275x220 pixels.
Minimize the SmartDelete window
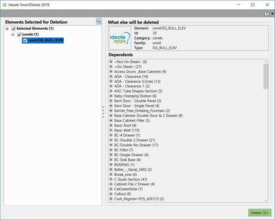tap(239, 5)
